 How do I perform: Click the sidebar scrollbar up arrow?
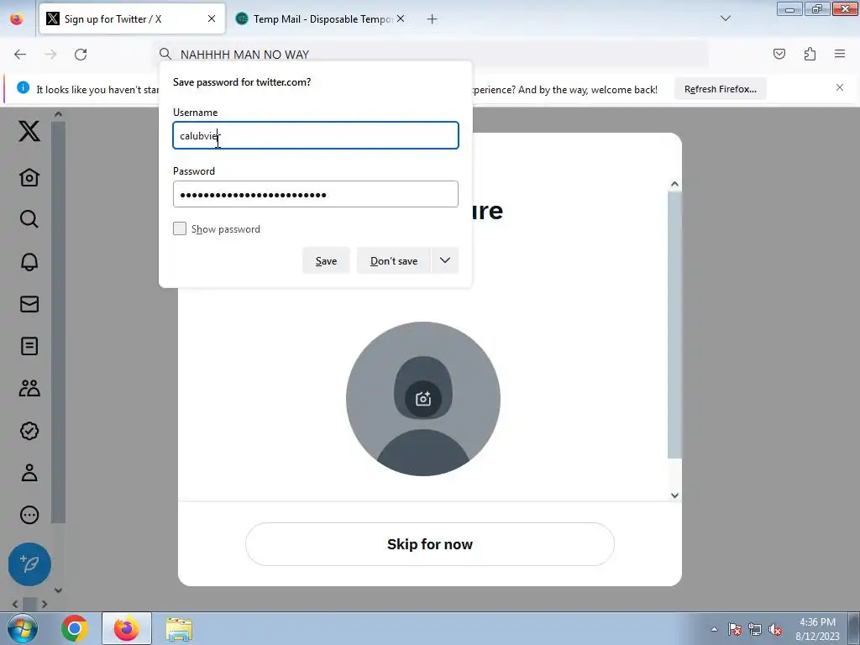pos(58,114)
